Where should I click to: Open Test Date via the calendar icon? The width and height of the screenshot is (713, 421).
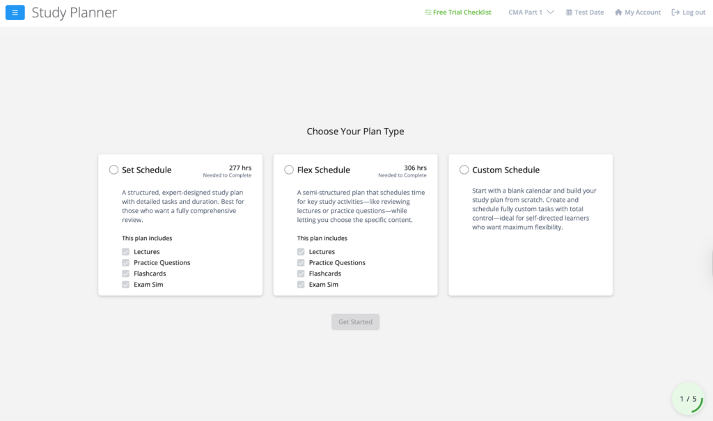pos(569,12)
